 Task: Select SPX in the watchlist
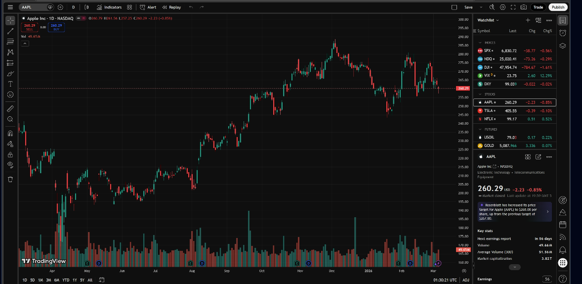515,50
